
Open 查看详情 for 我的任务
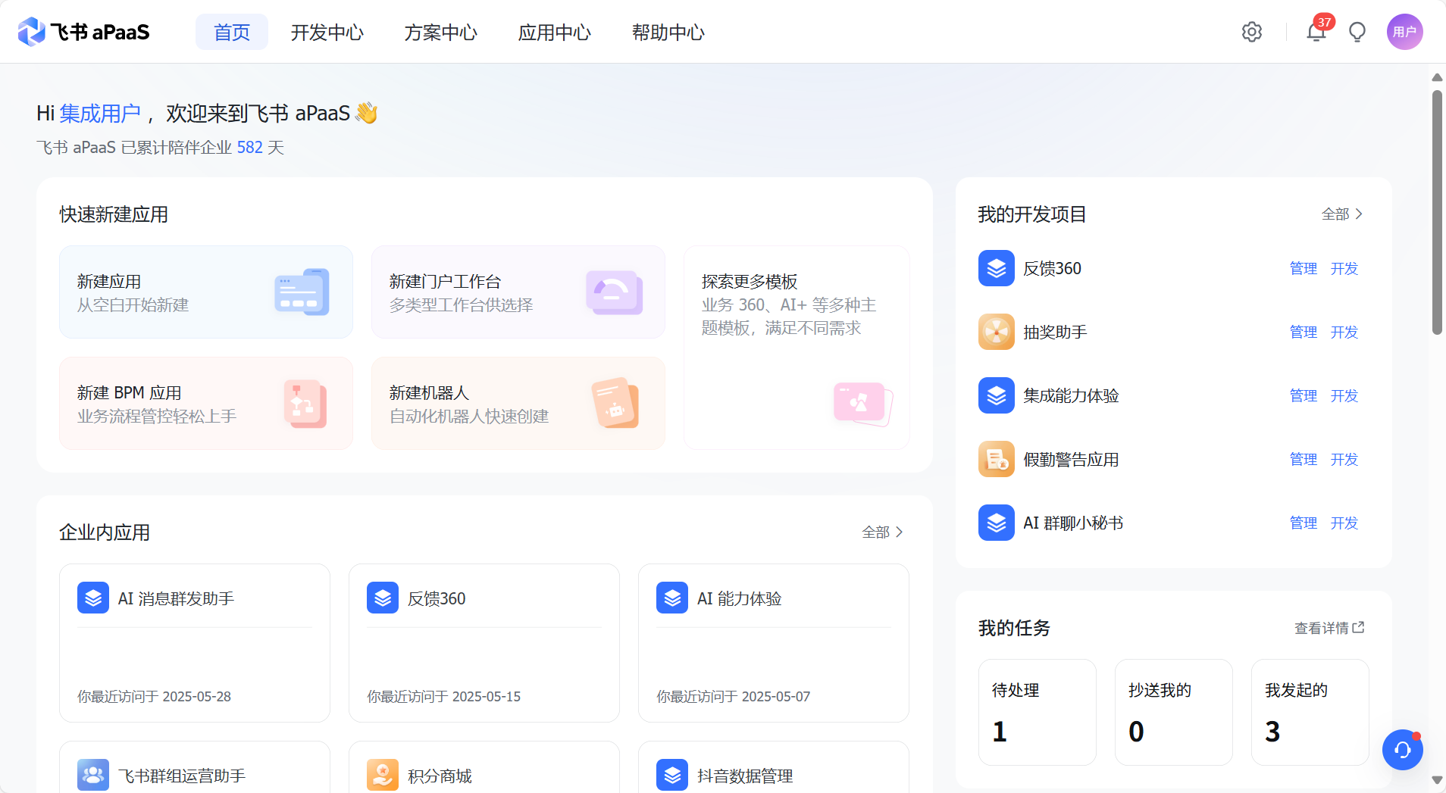1329,628
